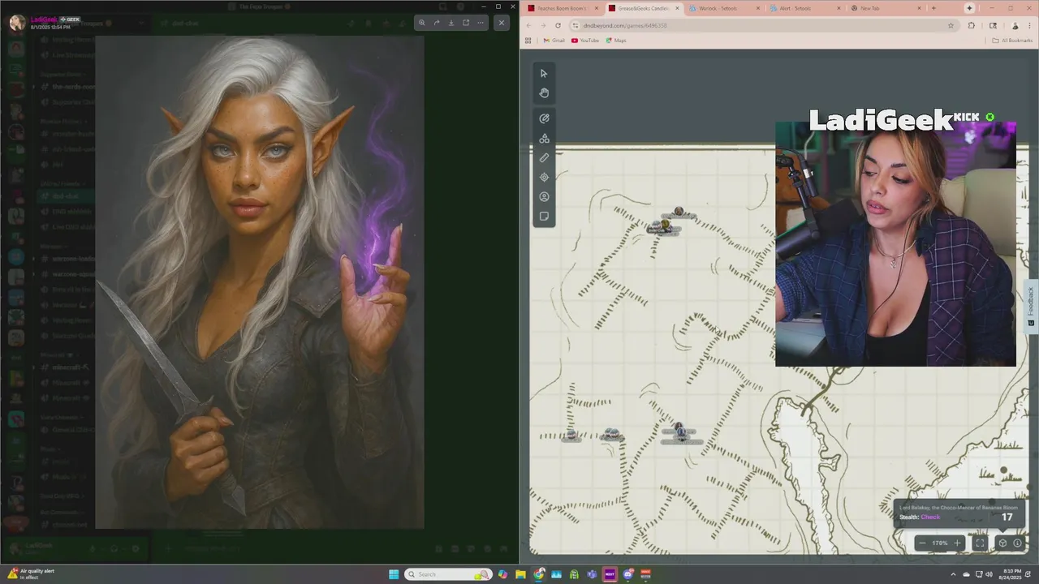Show hidden system tray icons
The height and width of the screenshot is (584, 1039).
[x=952, y=574]
